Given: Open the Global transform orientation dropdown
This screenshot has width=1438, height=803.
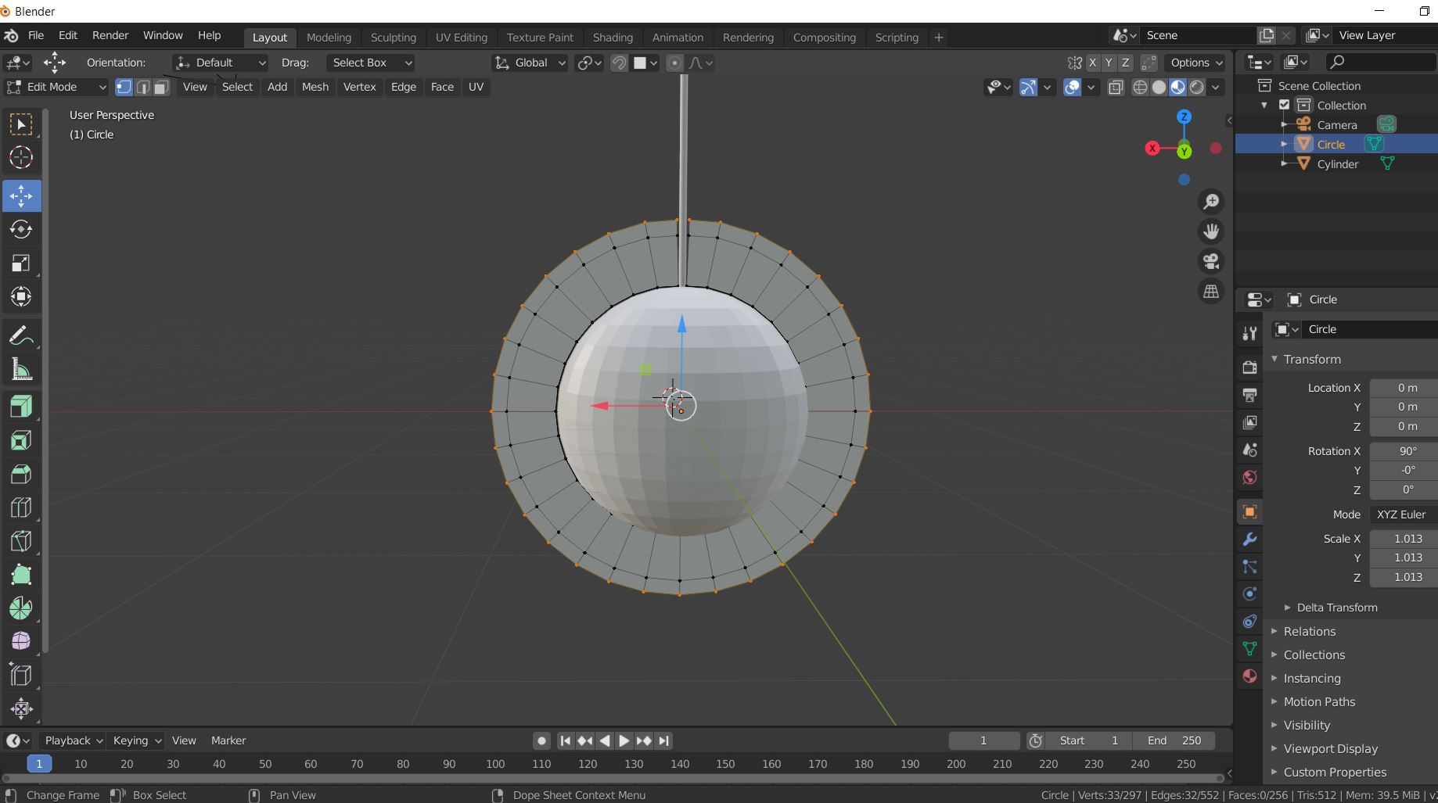Looking at the screenshot, I should coord(530,63).
